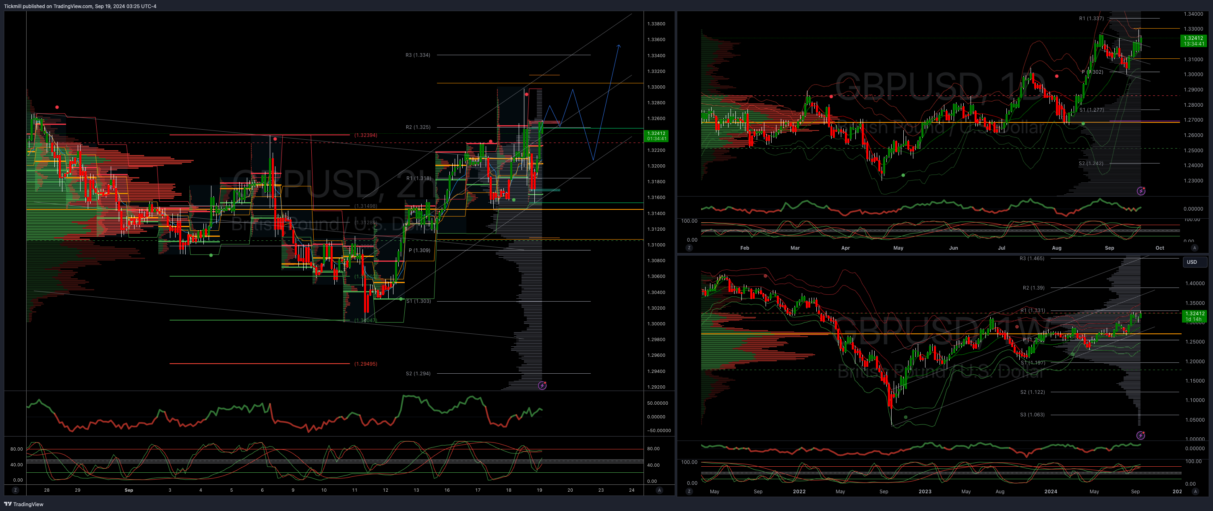The height and width of the screenshot is (511, 1213).
Task: Click the (1.31498) level label
Action: [x=365, y=206]
